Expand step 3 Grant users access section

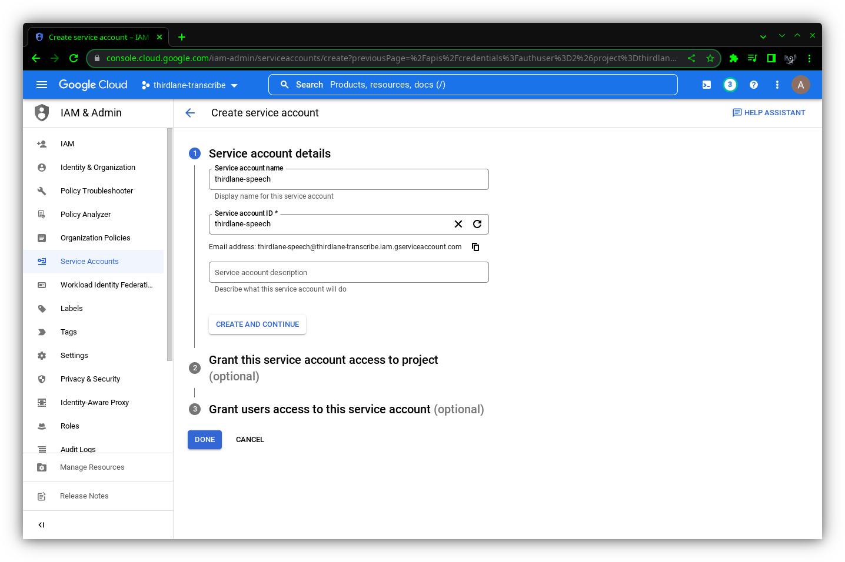click(346, 409)
